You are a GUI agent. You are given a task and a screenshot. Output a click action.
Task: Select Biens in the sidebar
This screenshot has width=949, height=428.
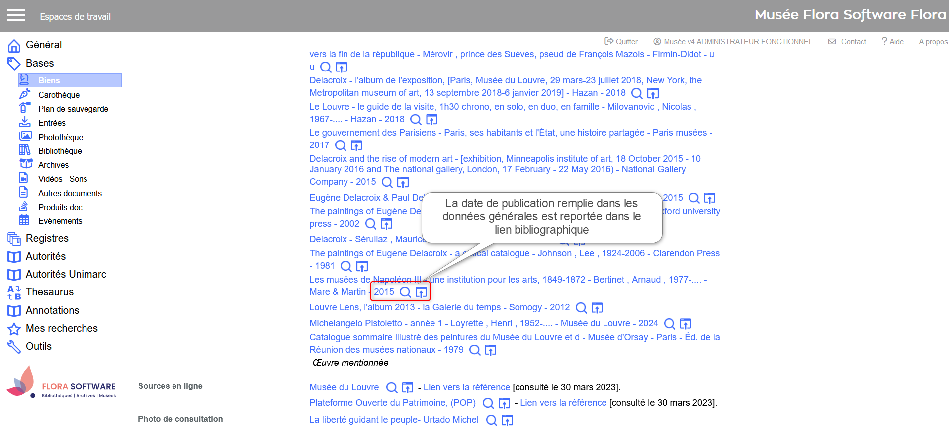(x=70, y=80)
